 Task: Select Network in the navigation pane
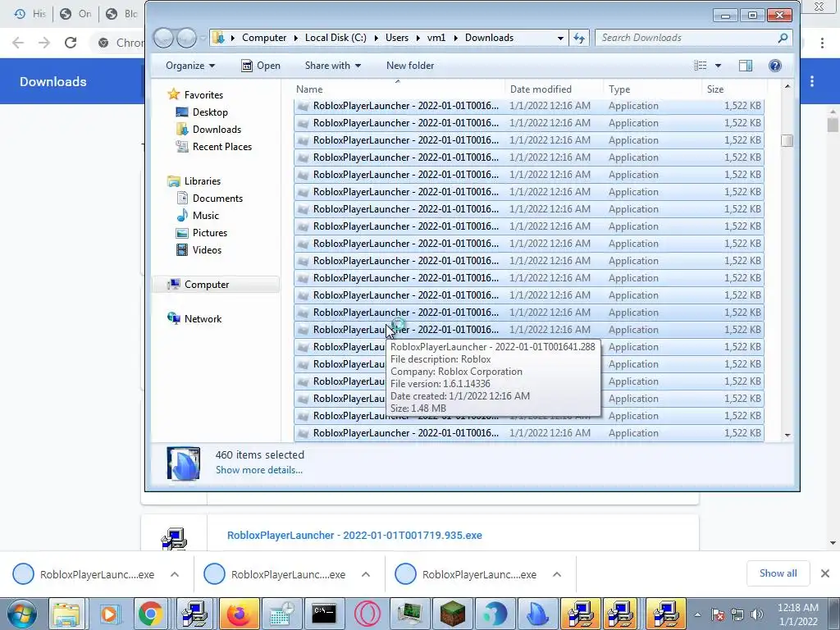coord(203,319)
